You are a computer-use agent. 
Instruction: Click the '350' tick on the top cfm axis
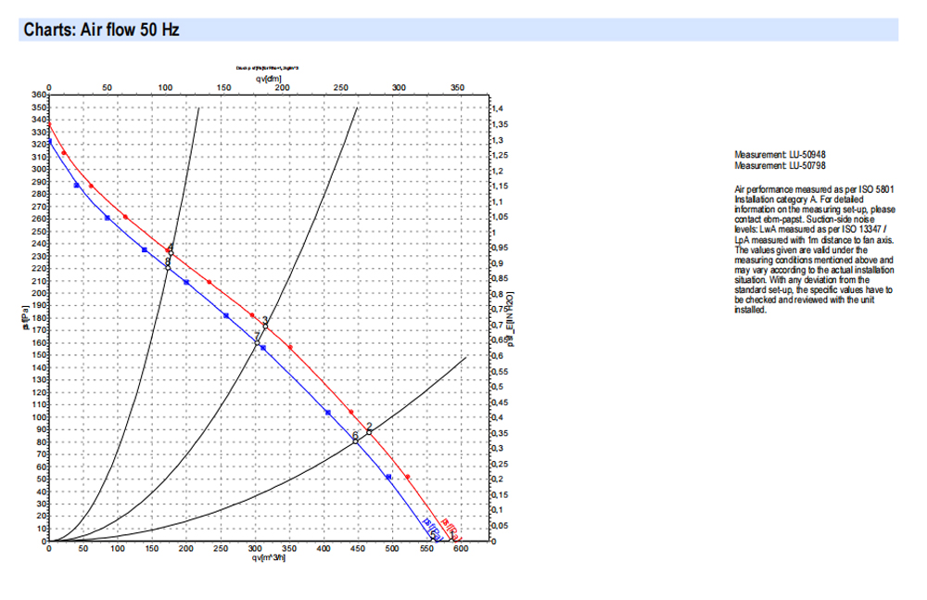(x=458, y=87)
